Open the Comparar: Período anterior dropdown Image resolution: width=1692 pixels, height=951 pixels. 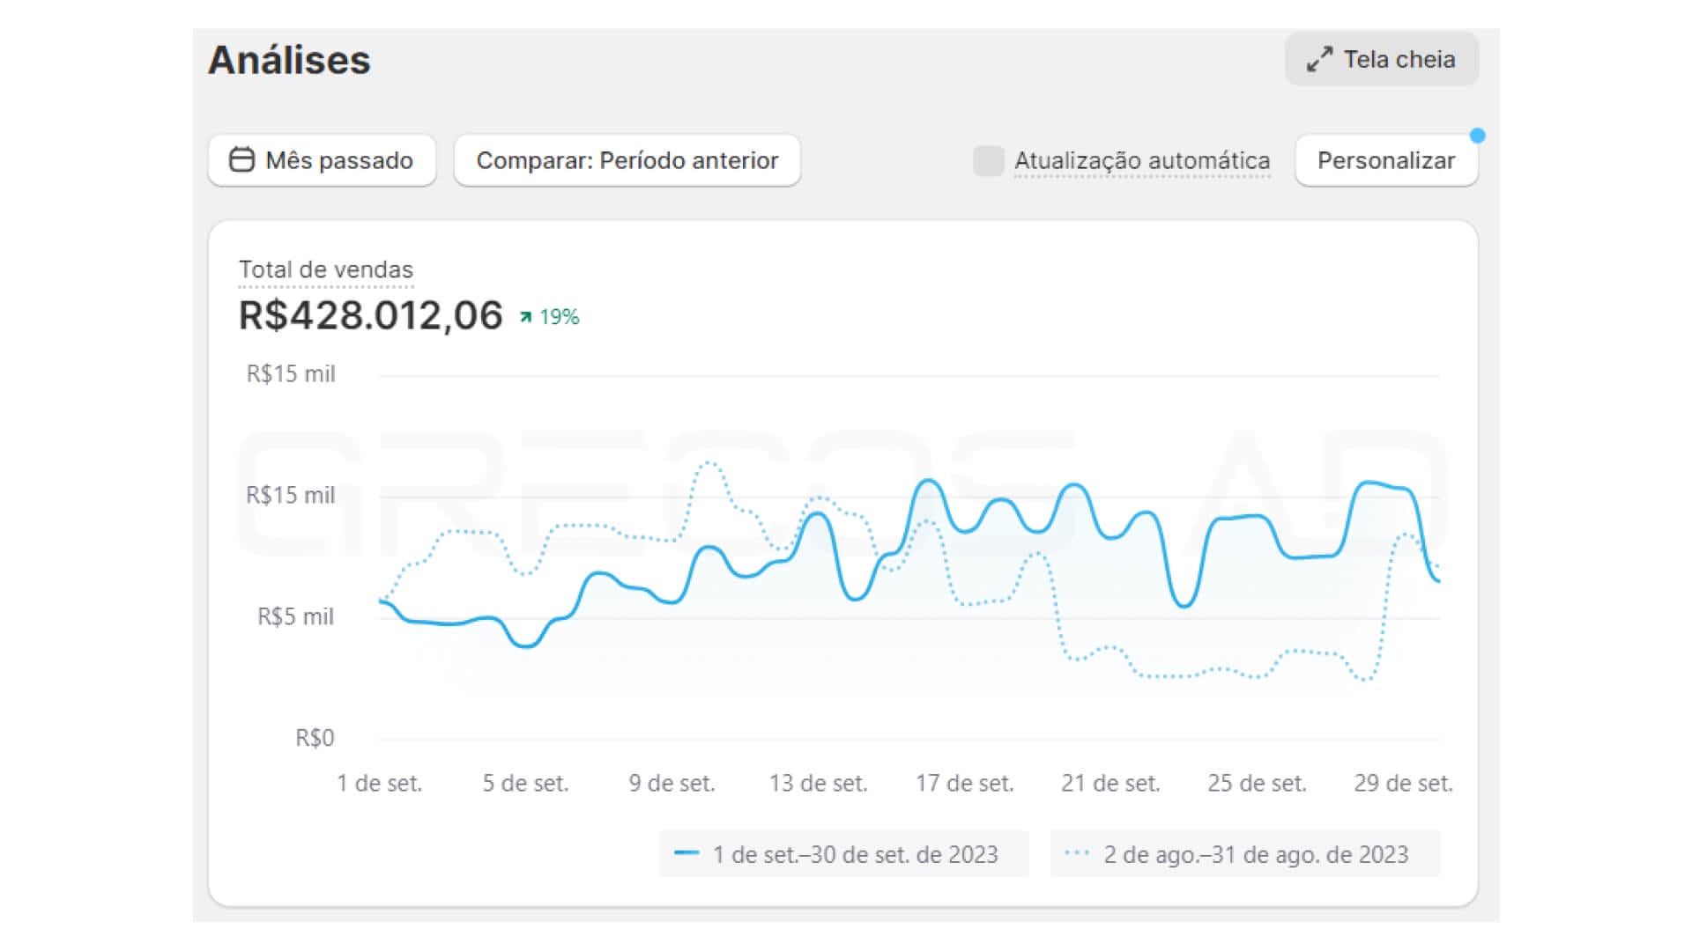tap(627, 160)
